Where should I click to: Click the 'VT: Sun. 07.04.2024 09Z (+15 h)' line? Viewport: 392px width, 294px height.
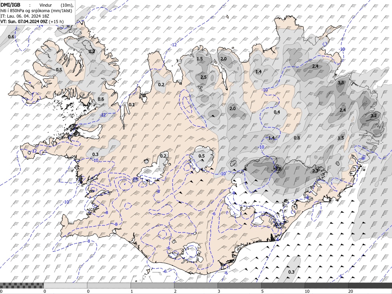coord(32,22)
